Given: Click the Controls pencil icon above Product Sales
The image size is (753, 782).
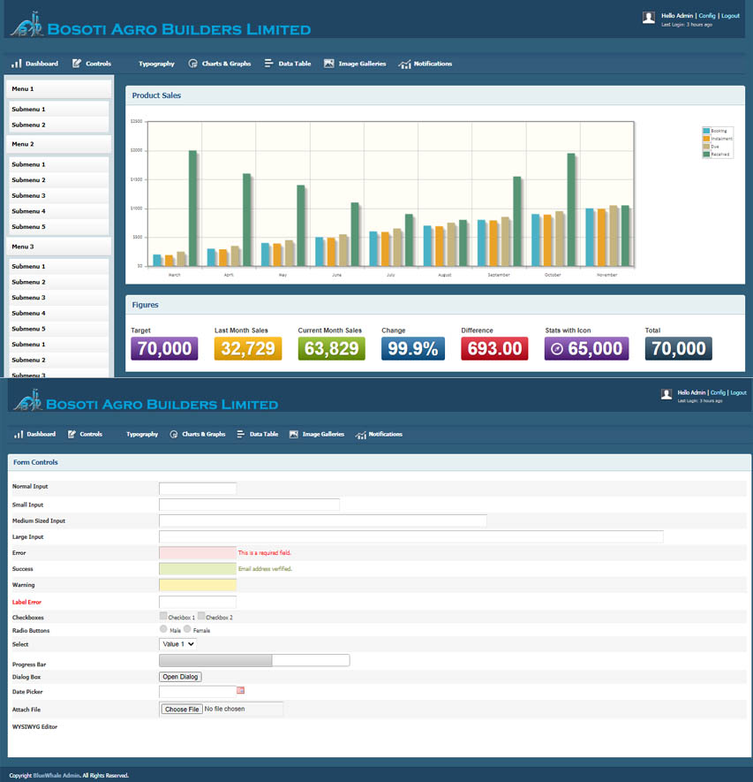Looking at the screenshot, I should (x=77, y=64).
